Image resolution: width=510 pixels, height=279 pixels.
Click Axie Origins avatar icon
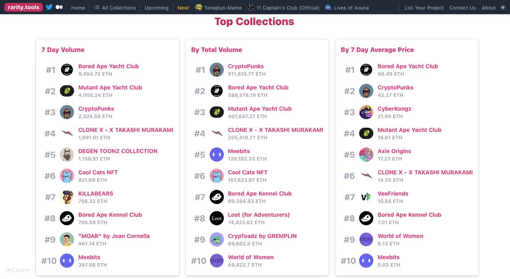click(366, 155)
